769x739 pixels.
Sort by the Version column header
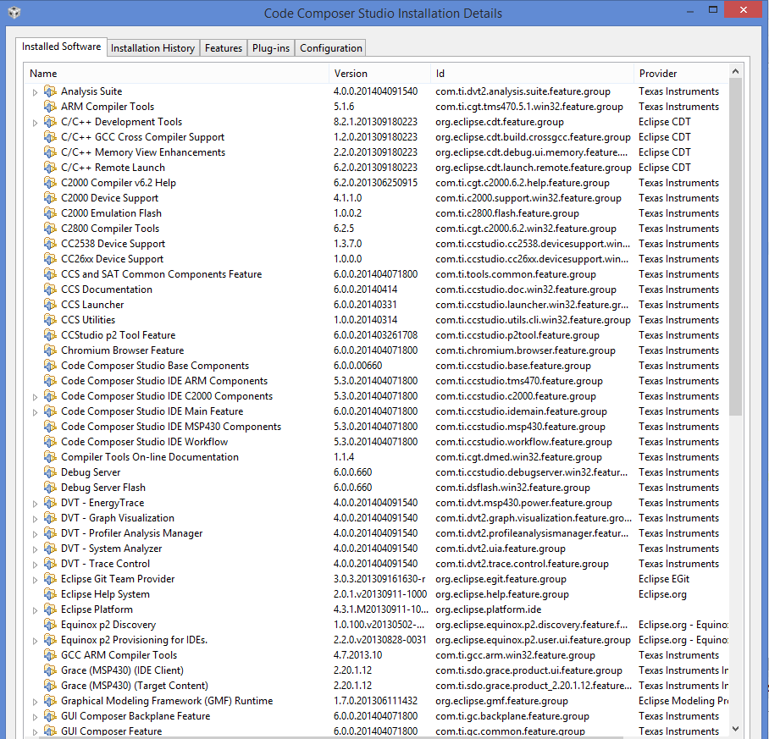click(x=379, y=74)
